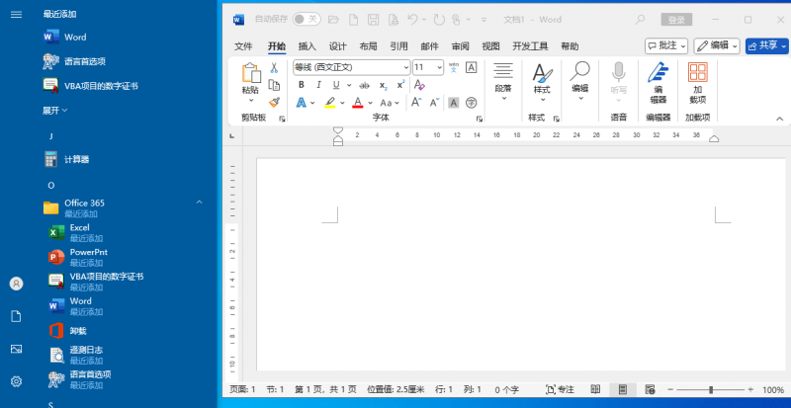Expand (展开) the recently added list

pos(55,111)
